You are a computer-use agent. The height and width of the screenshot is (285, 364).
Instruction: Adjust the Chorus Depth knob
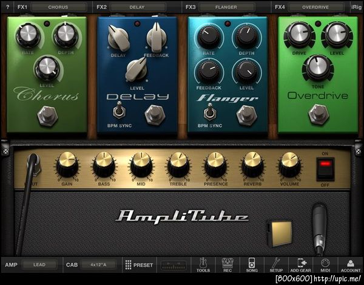point(66,35)
